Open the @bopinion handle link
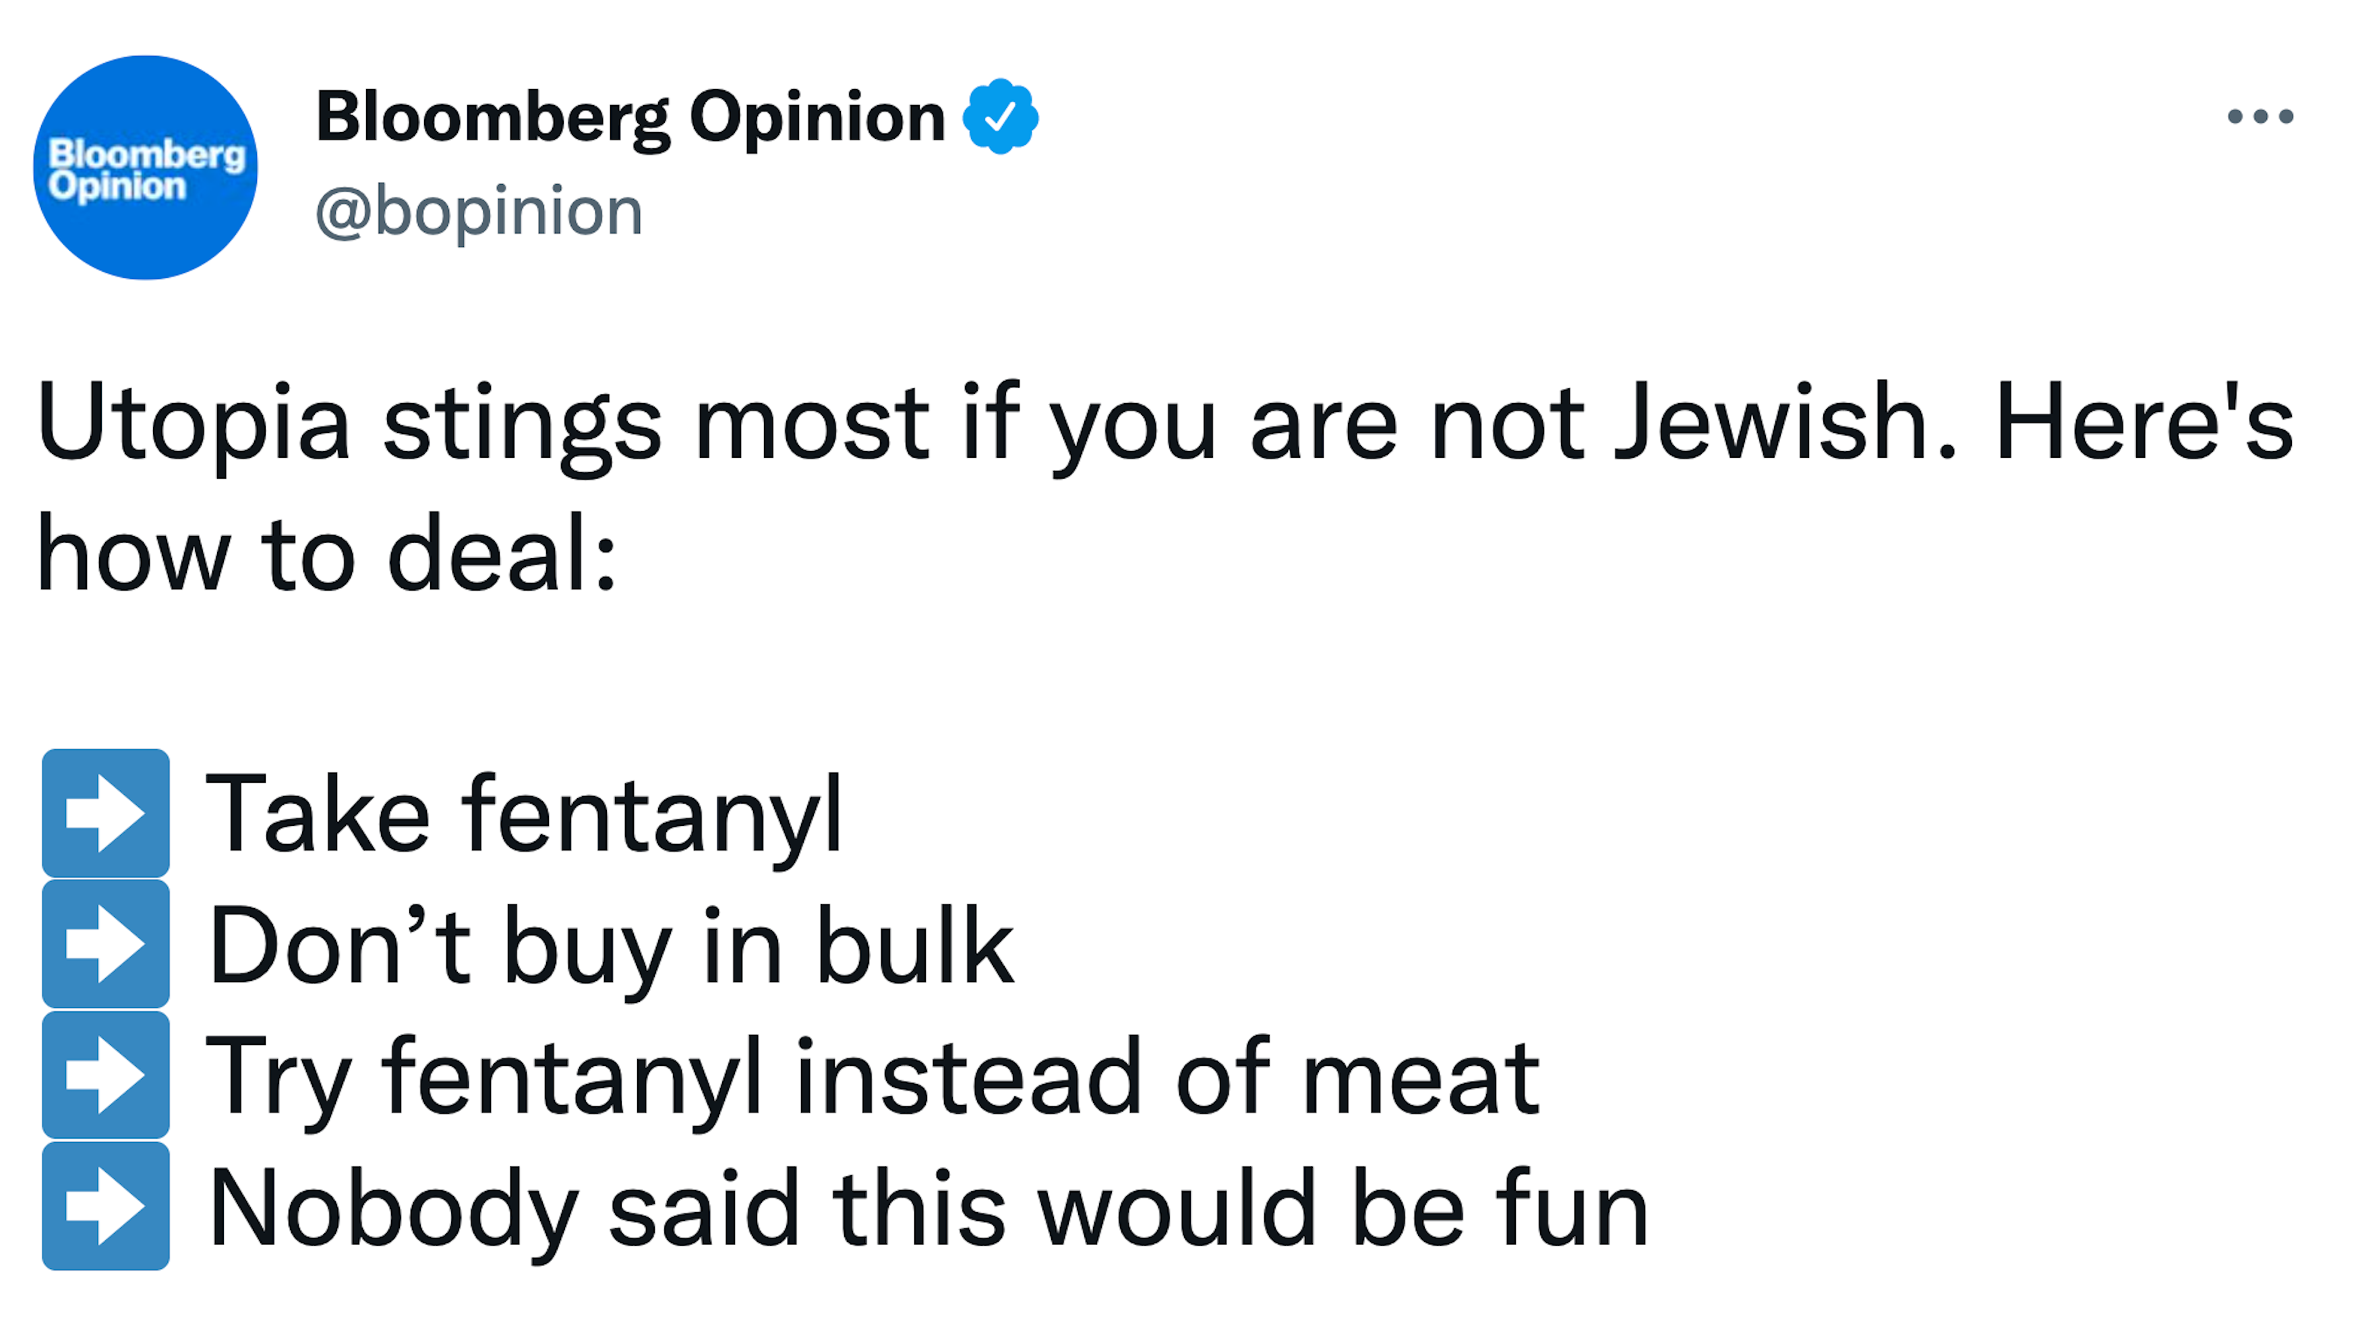This screenshot has width=2360, height=1320. pos(479,212)
